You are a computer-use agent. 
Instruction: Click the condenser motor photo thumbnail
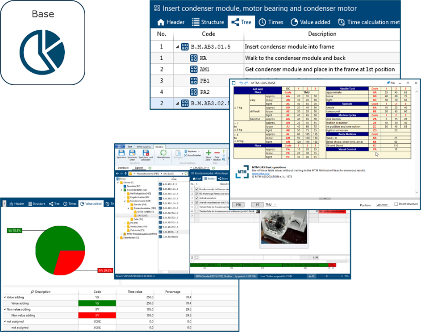point(284,227)
